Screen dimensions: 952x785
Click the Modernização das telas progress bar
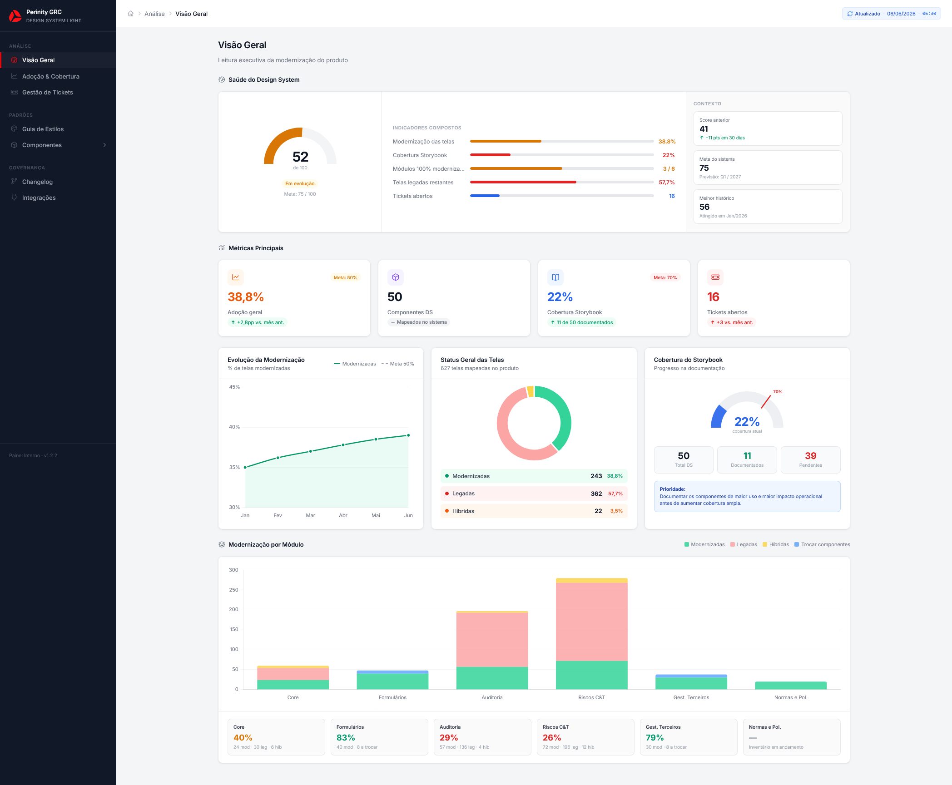tap(562, 141)
